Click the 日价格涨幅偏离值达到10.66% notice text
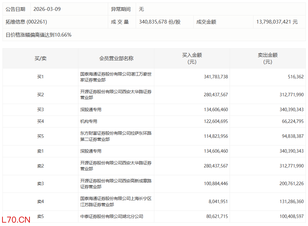The height and width of the screenshot is (226, 308). pos(39,35)
